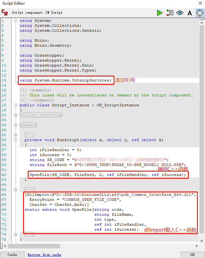Click the vertical scrollbar down arrow
205x258 pixels.
202,241
